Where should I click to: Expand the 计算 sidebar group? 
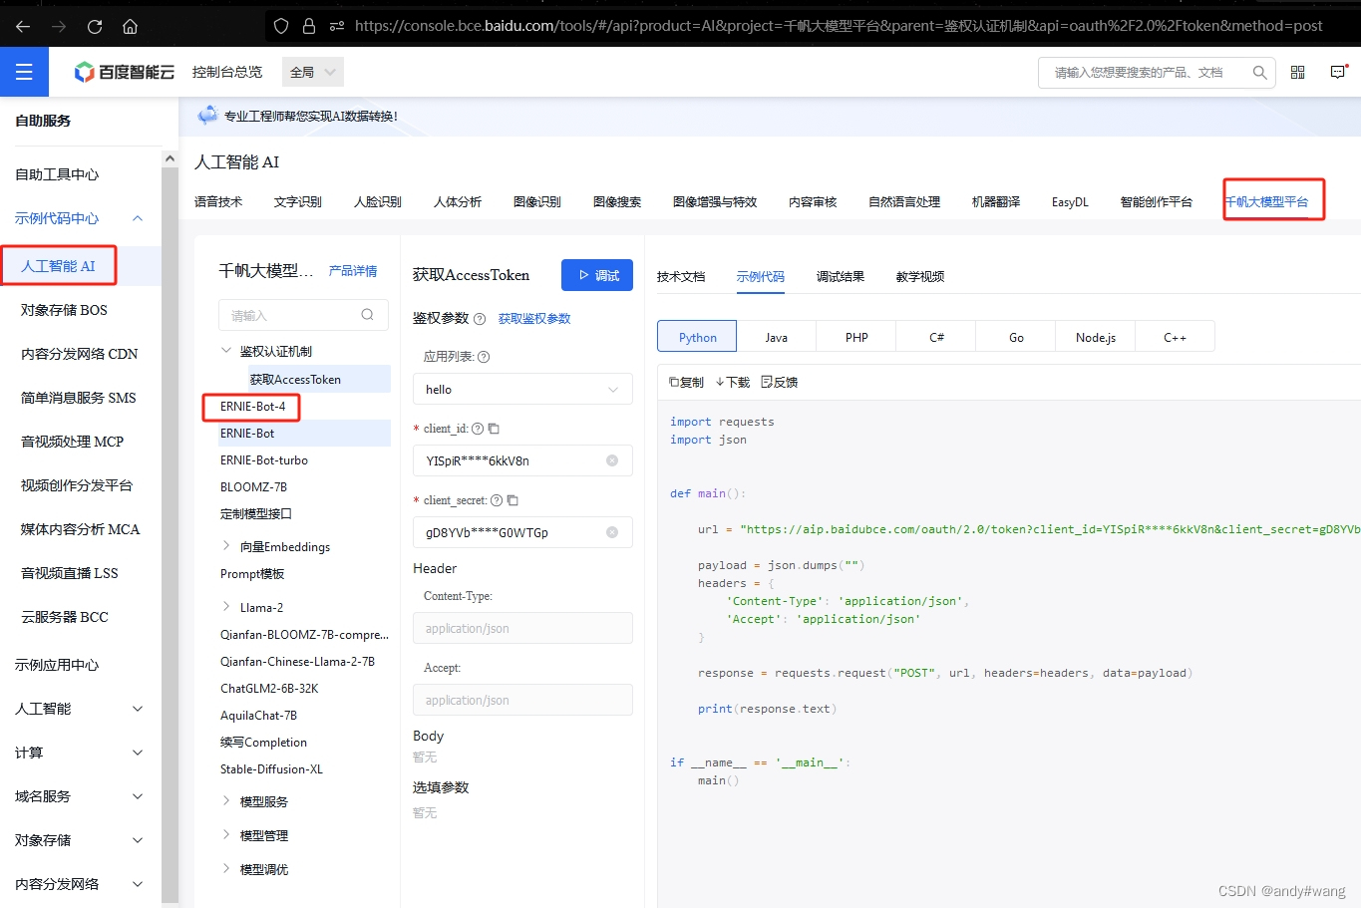[x=138, y=753]
